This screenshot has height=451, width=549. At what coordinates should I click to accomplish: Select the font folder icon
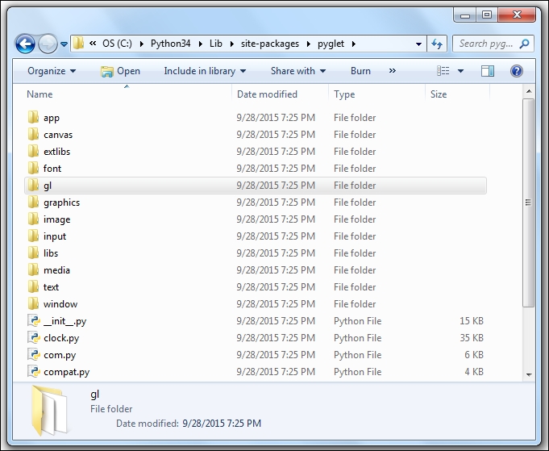pos(33,168)
